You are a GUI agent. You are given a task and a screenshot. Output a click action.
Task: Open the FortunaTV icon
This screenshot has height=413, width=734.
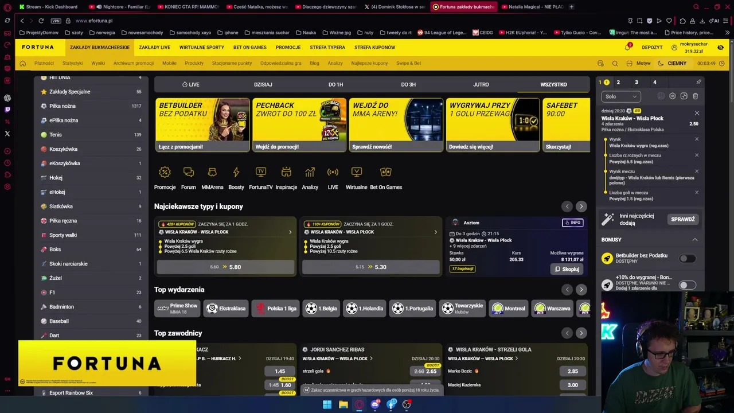coord(261,172)
